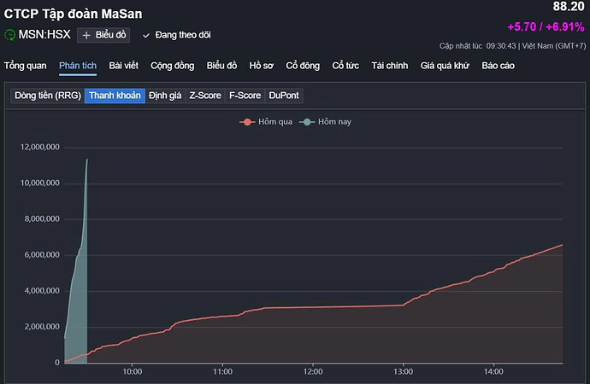Image resolution: width=590 pixels, height=384 pixels.
Task: Open the Tài chính tab
Action: point(390,66)
